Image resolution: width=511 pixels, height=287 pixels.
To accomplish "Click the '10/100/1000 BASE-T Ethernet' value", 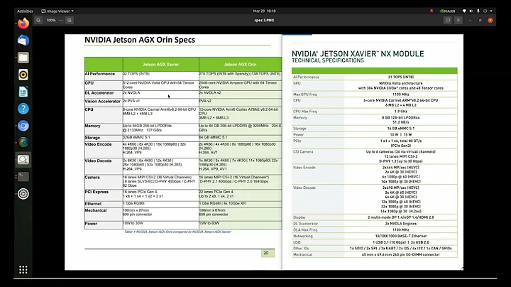I will point(401,236).
